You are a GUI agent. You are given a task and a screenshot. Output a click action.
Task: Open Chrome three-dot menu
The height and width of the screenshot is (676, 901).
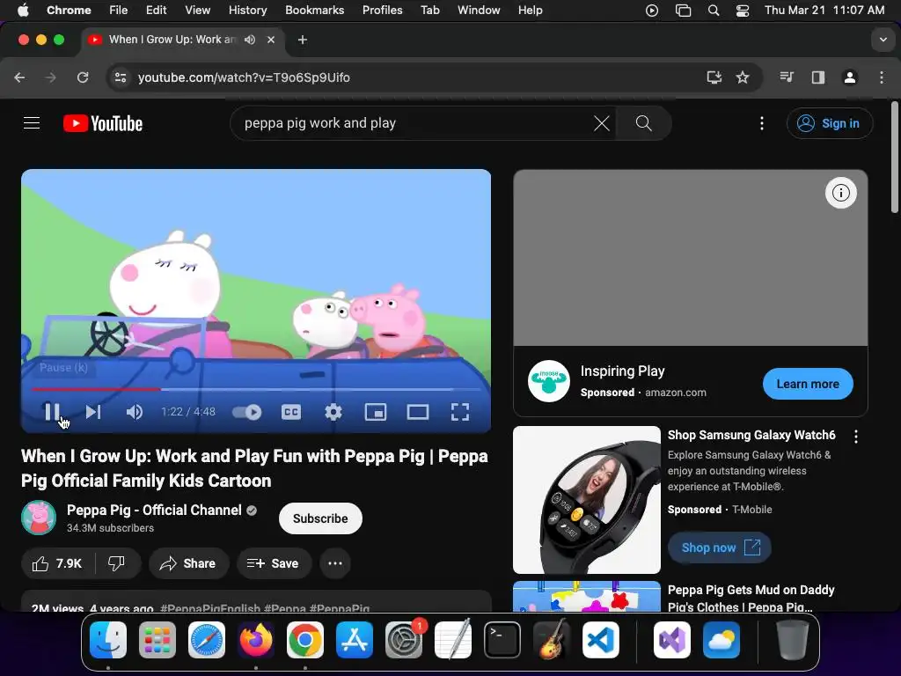tap(882, 77)
